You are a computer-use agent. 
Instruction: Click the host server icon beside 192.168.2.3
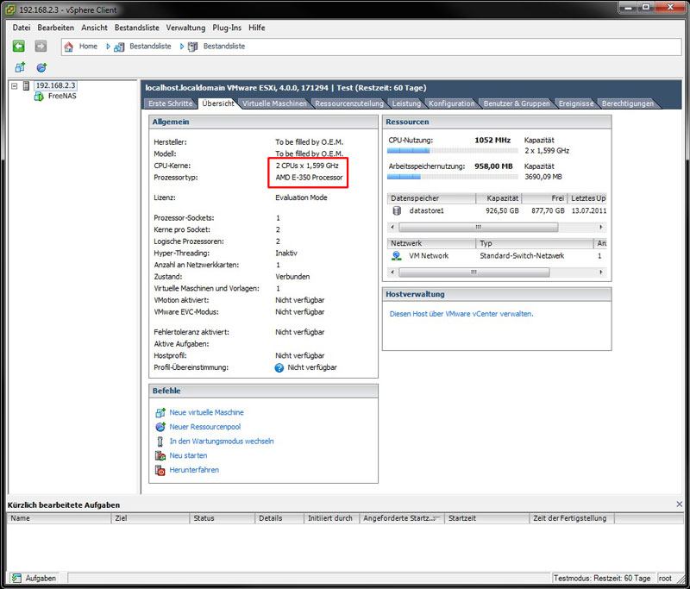point(26,85)
